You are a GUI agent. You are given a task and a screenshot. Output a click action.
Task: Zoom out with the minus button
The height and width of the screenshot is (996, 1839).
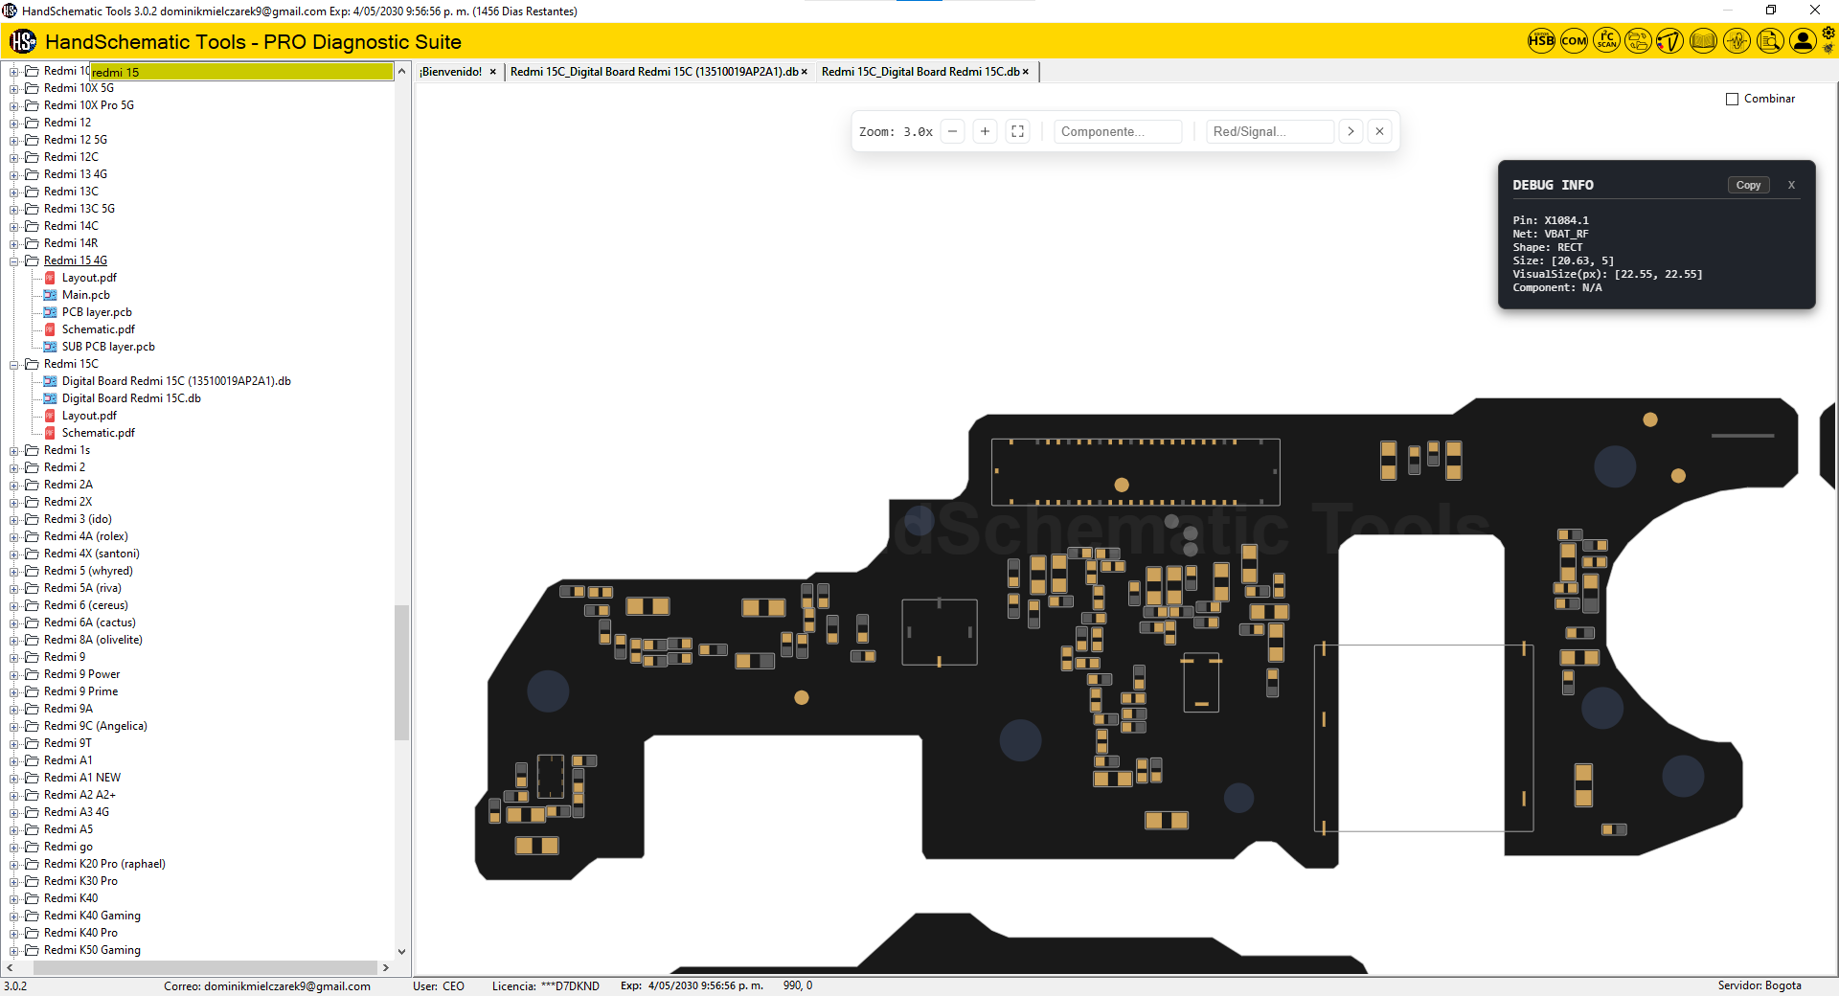pyautogui.click(x=952, y=131)
